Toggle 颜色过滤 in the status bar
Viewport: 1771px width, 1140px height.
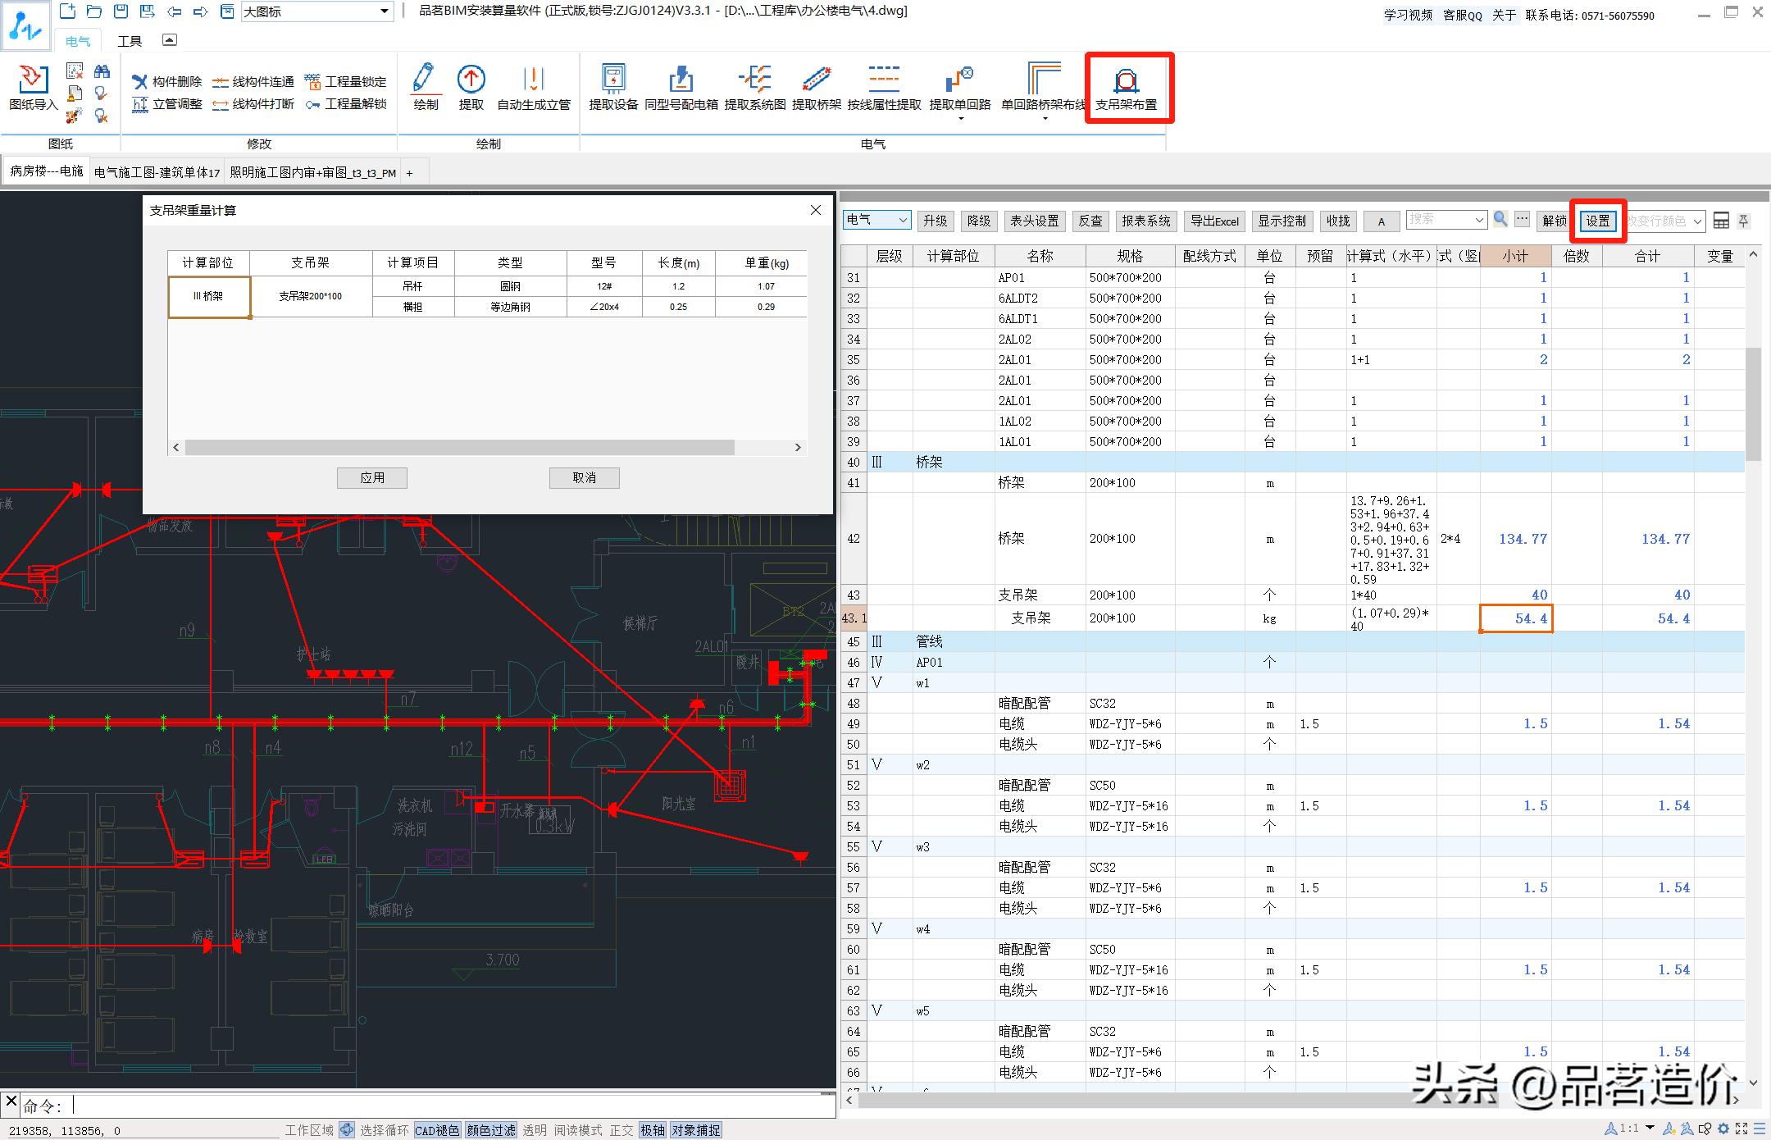click(x=491, y=1130)
